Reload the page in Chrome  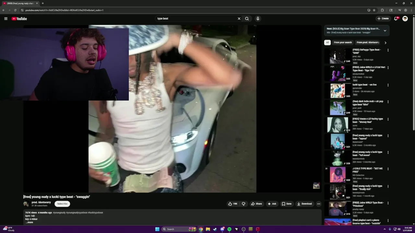click(x=15, y=10)
